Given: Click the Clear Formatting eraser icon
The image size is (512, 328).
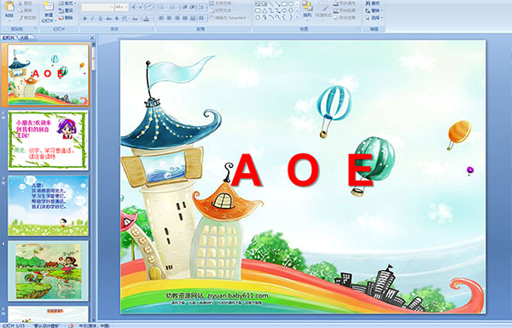Looking at the screenshot, I should point(150,7).
